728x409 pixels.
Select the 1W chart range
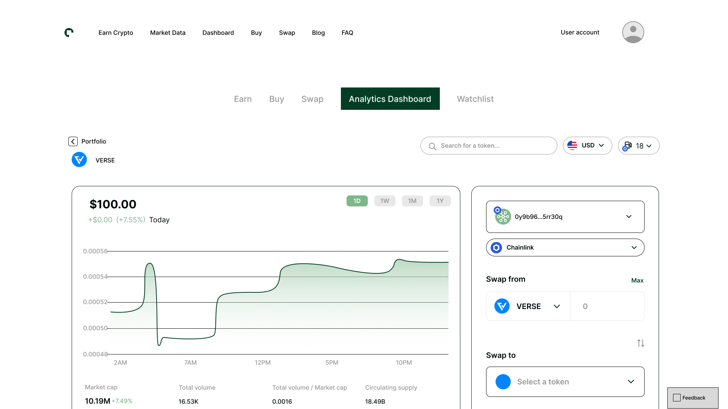point(384,201)
